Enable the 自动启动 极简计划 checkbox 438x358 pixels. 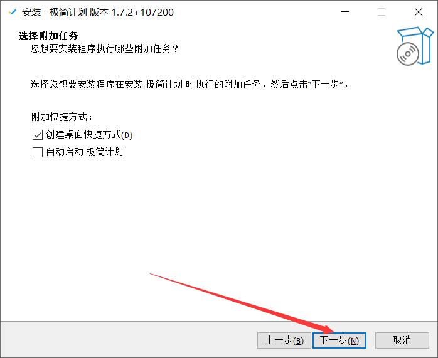click(x=38, y=152)
